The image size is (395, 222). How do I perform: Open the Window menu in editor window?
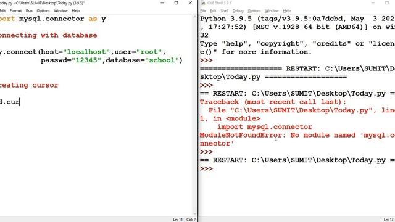coord(60,11)
